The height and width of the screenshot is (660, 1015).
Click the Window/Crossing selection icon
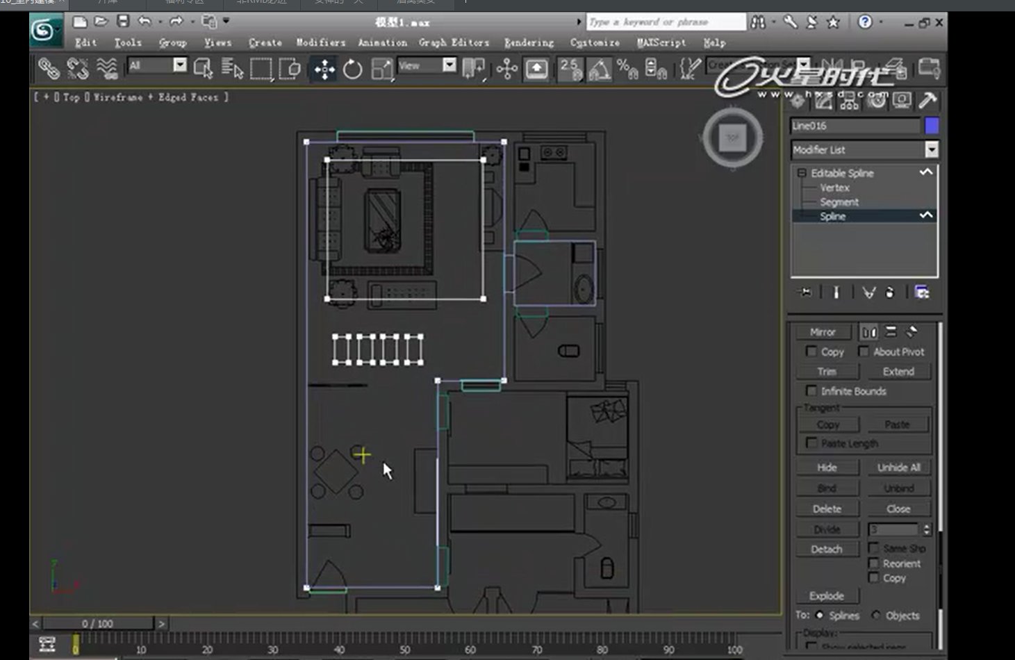point(290,68)
